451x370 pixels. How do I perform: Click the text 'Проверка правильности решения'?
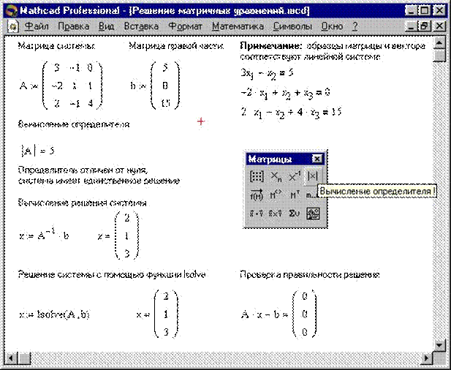[310, 275]
